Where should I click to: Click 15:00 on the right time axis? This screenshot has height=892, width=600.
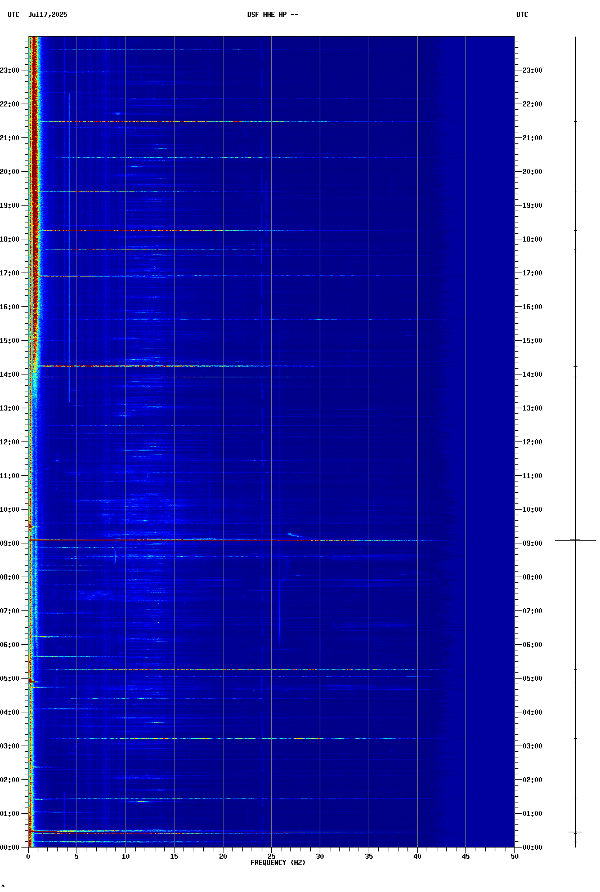coord(532,341)
